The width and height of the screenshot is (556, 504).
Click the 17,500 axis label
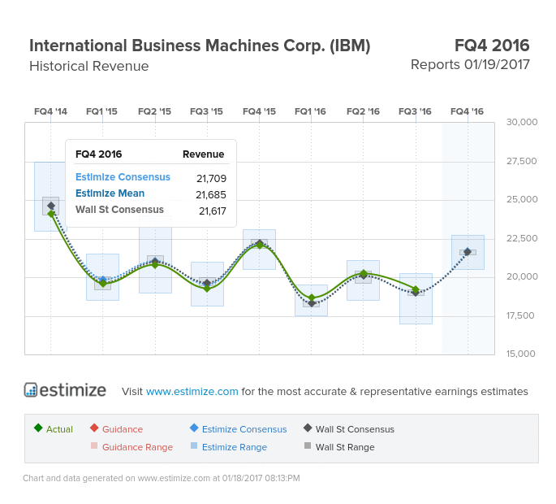(x=519, y=315)
